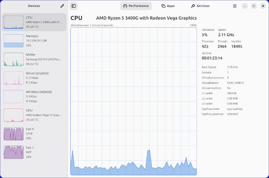Image resolution: width=269 pixels, height=178 pixels.
Task: Select the GPU graph thumbnail
Action: pos(13,115)
